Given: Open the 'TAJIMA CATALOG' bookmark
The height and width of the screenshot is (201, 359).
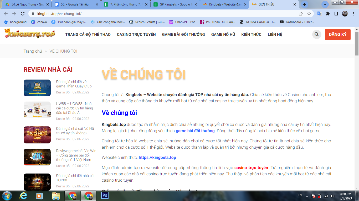Looking at the screenshot, I should pos(258,22).
